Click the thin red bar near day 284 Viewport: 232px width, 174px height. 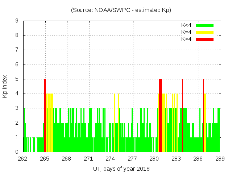coord(182,115)
